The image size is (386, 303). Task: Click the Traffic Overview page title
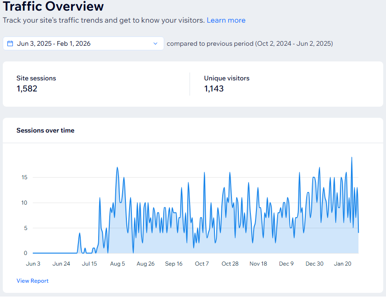point(54,7)
